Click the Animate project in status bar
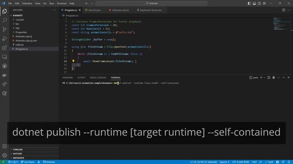The width and height of the screenshot is (293, 164). [49, 162]
